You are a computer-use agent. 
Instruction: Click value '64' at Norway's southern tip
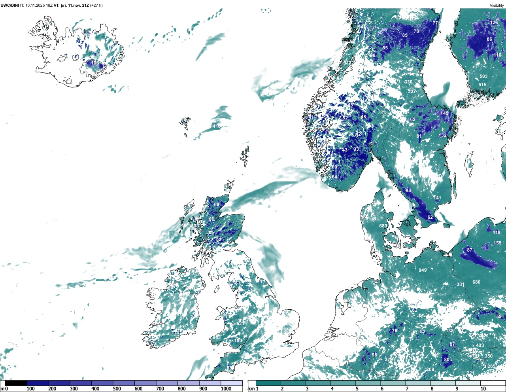(334, 177)
